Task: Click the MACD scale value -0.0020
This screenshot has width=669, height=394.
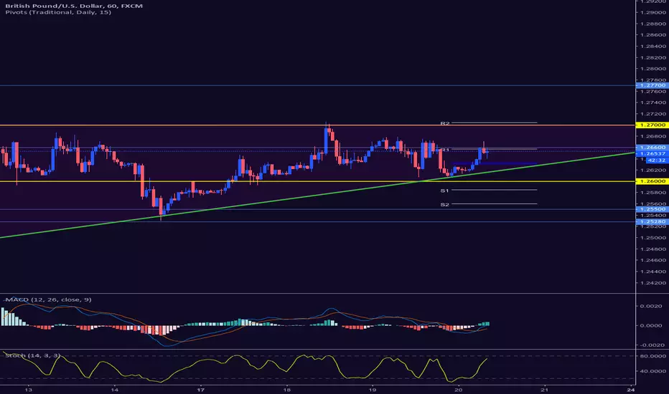Action: (x=650, y=345)
